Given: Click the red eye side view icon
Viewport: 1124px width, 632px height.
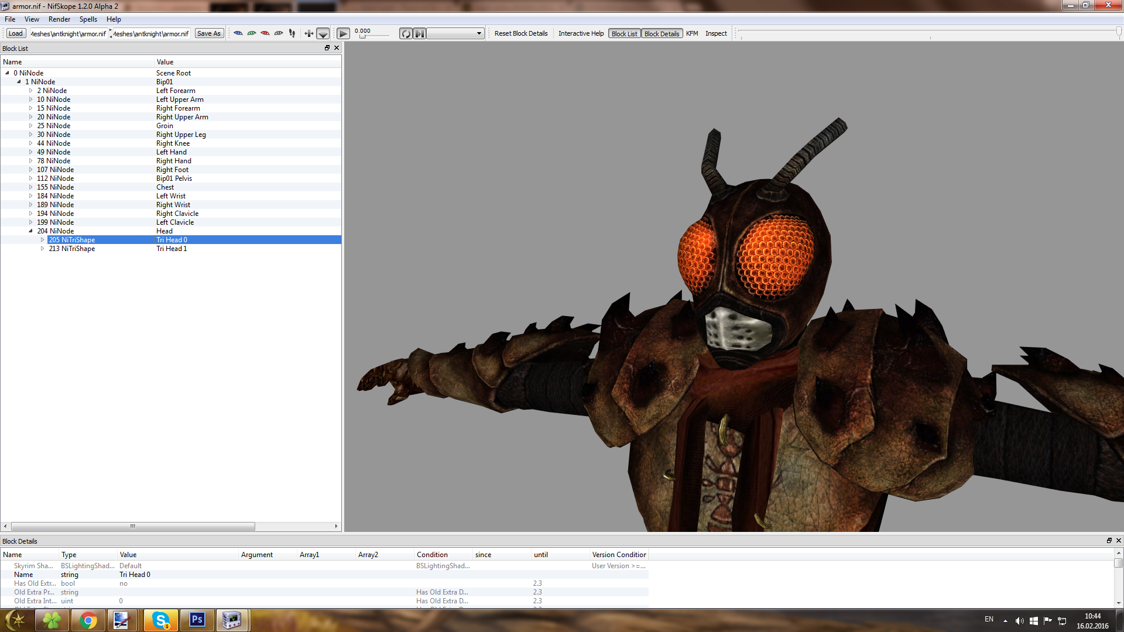Looking at the screenshot, I should (265, 33).
